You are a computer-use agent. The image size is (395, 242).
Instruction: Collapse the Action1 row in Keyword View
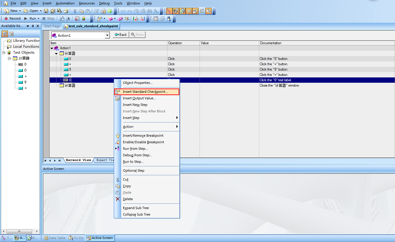(52, 48)
